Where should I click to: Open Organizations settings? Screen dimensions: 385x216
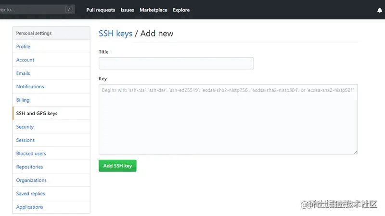click(x=51, y=180)
